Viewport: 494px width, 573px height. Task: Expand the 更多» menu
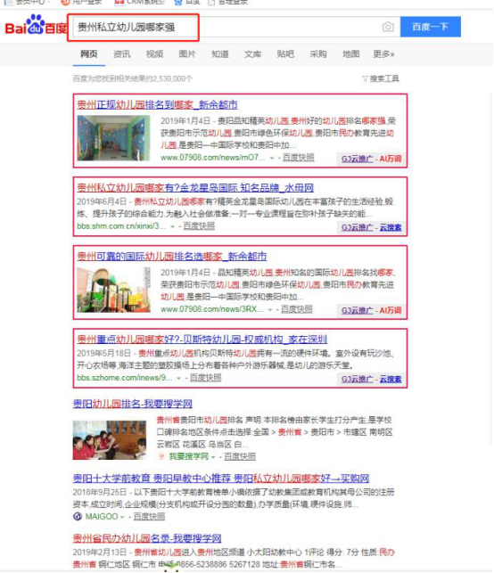pos(383,54)
